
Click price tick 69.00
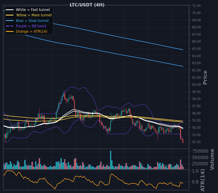coord(196,20)
